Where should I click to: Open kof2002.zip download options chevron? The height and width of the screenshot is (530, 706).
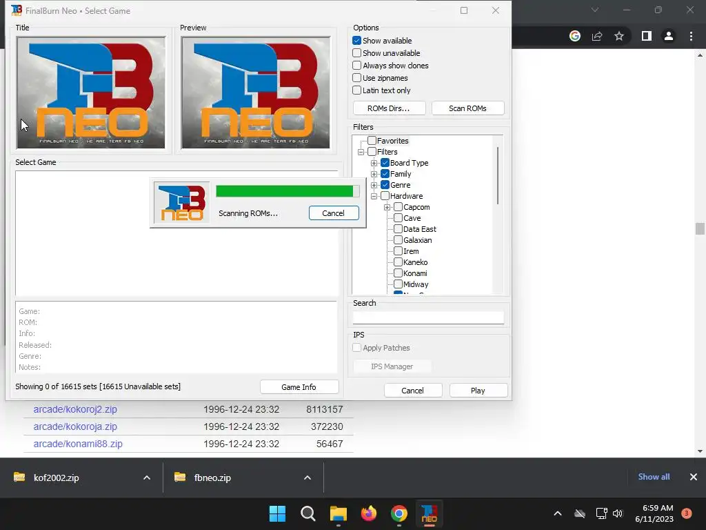(147, 478)
